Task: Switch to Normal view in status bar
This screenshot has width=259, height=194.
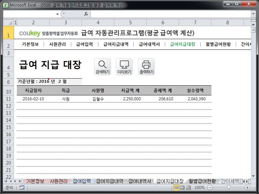Action: (176, 188)
